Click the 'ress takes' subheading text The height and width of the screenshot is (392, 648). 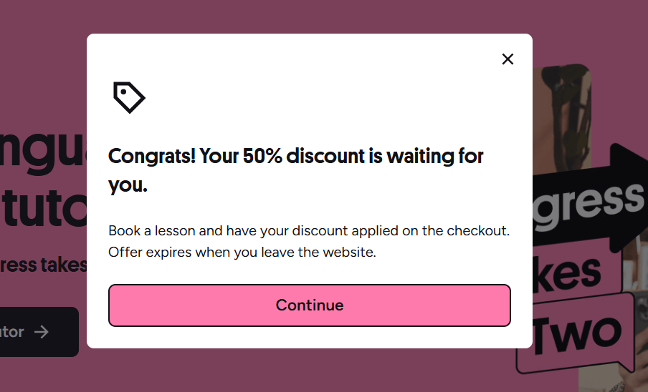(44, 265)
